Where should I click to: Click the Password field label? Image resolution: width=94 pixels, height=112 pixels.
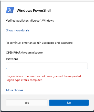[12, 59]
